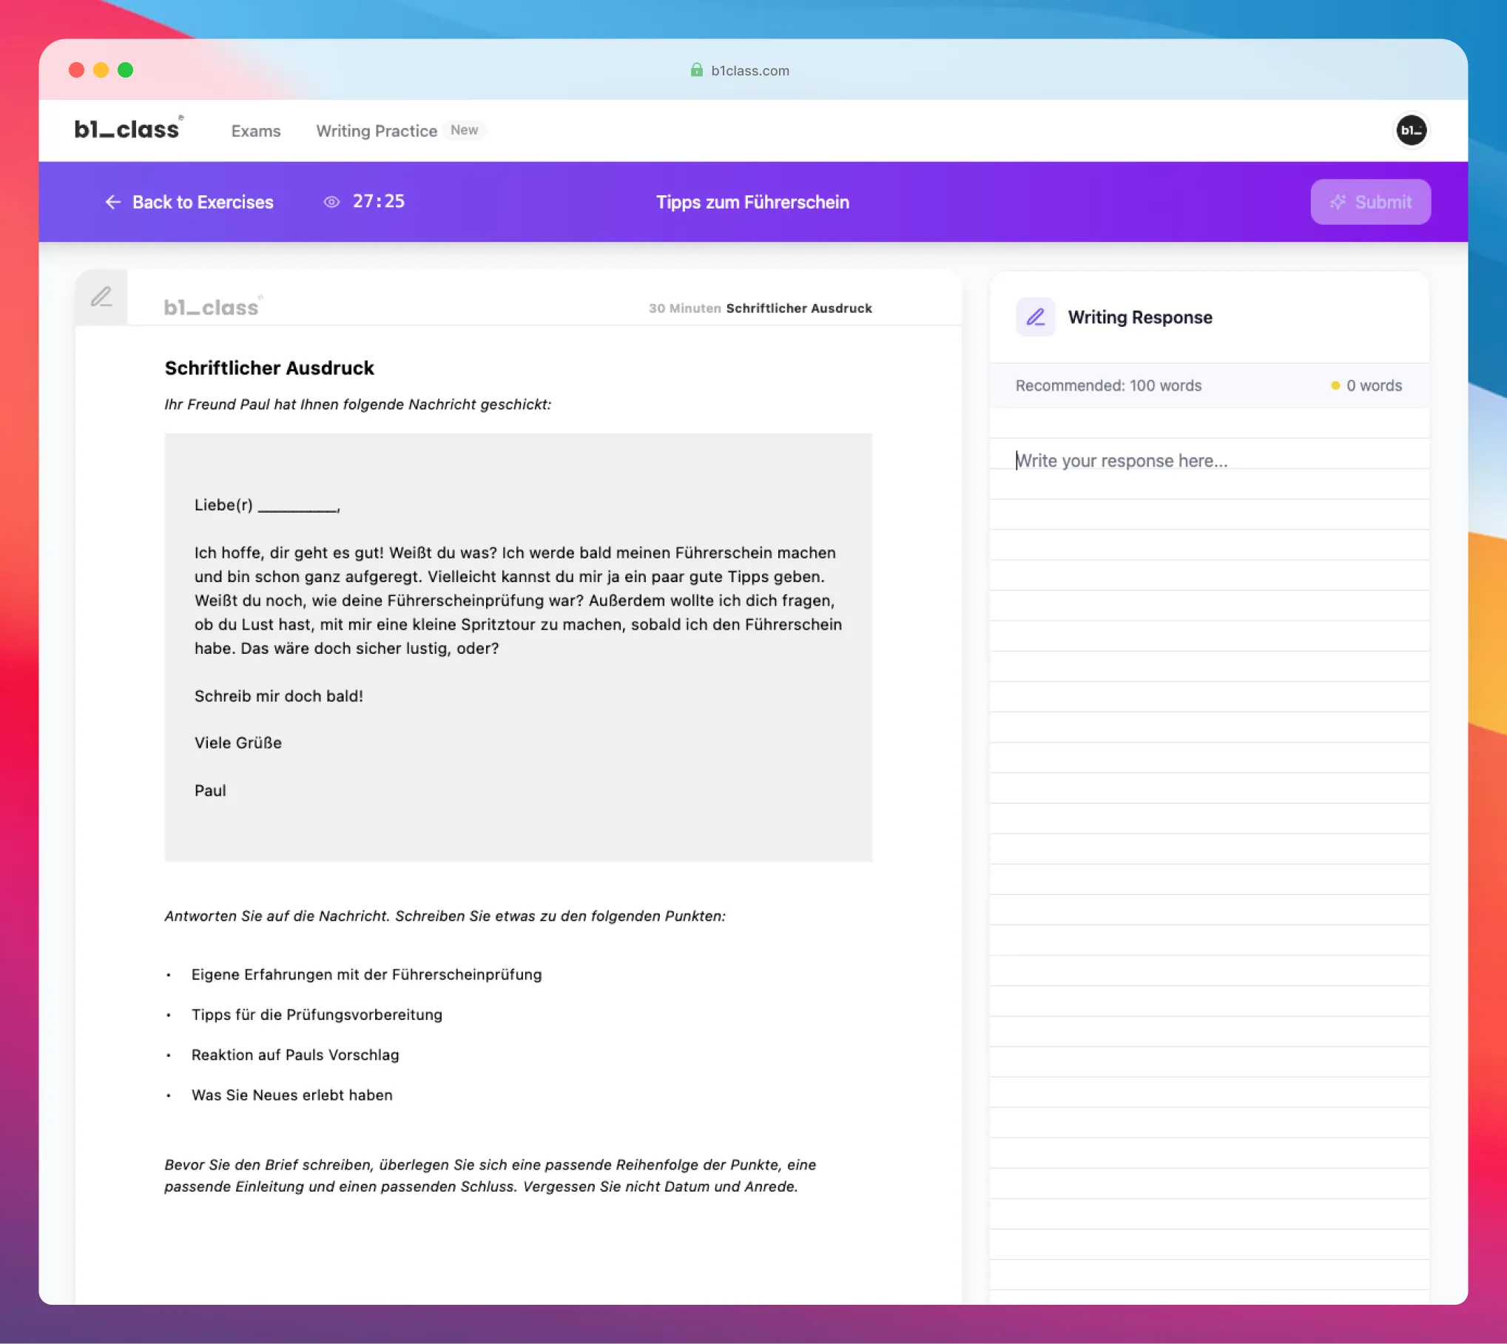Click bullet Was Sie Neues erlebt haben

click(292, 1095)
